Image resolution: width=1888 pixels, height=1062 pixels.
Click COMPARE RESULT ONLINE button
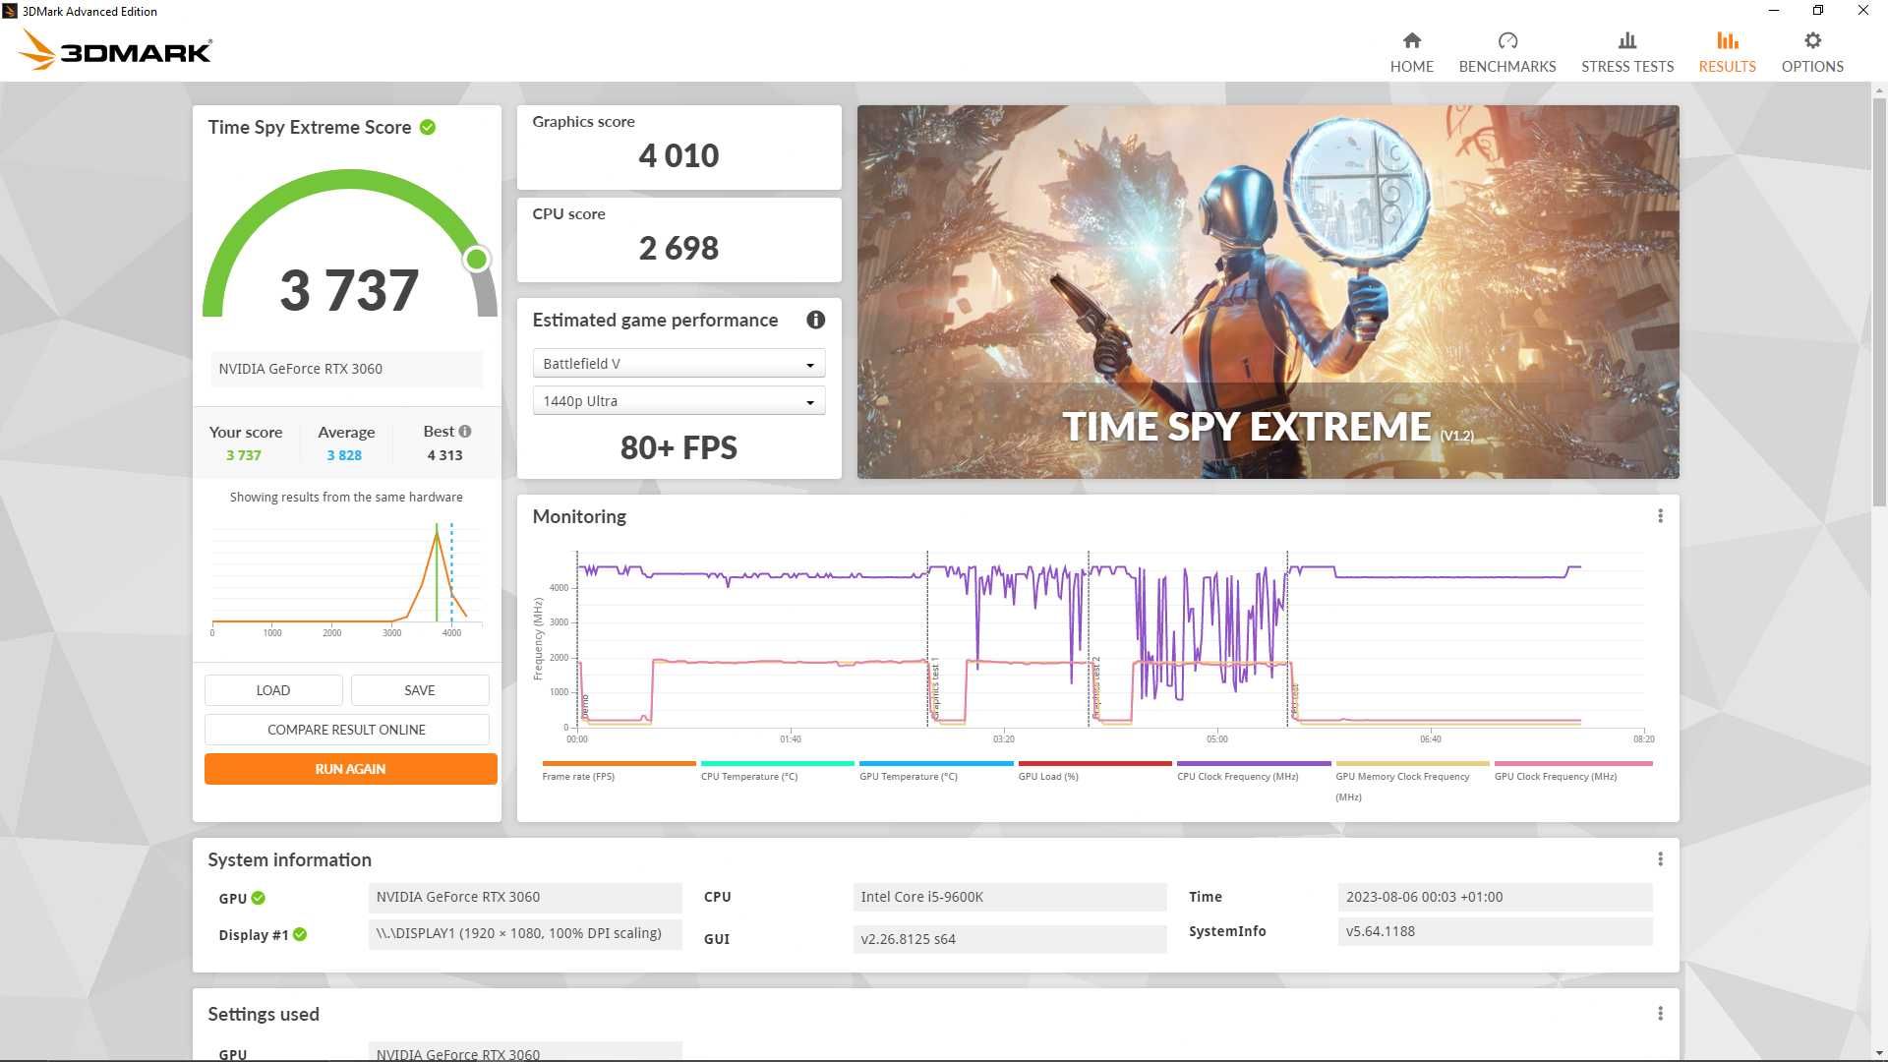(346, 730)
